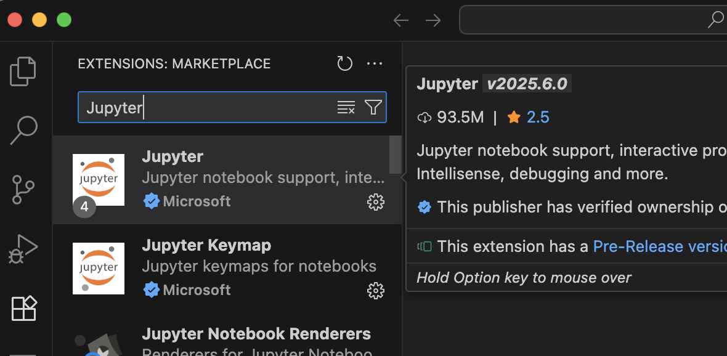Viewport: 727px width, 356px height.
Task: Open the Search view in activity bar
Action: [x=23, y=130]
